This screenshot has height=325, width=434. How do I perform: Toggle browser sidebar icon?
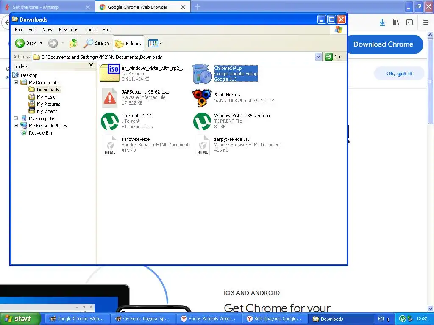[x=409, y=23]
